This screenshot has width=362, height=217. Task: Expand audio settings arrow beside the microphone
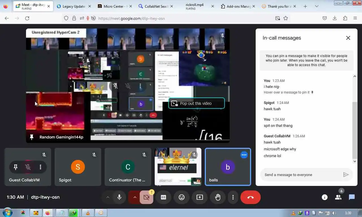(107, 197)
